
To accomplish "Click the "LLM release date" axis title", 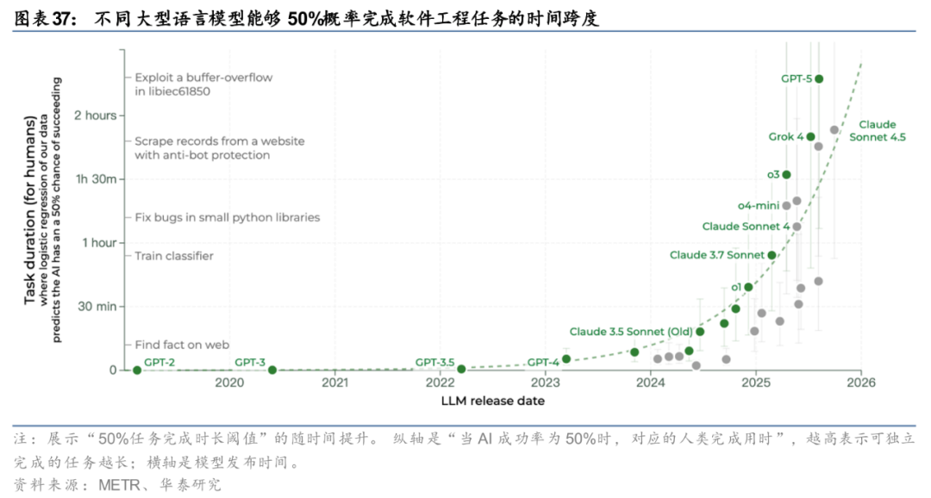I will pyautogui.click(x=493, y=401).
